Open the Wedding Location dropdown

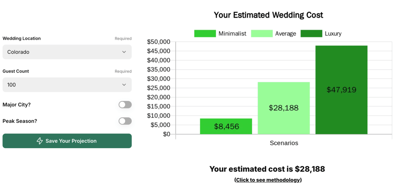click(67, 52)
